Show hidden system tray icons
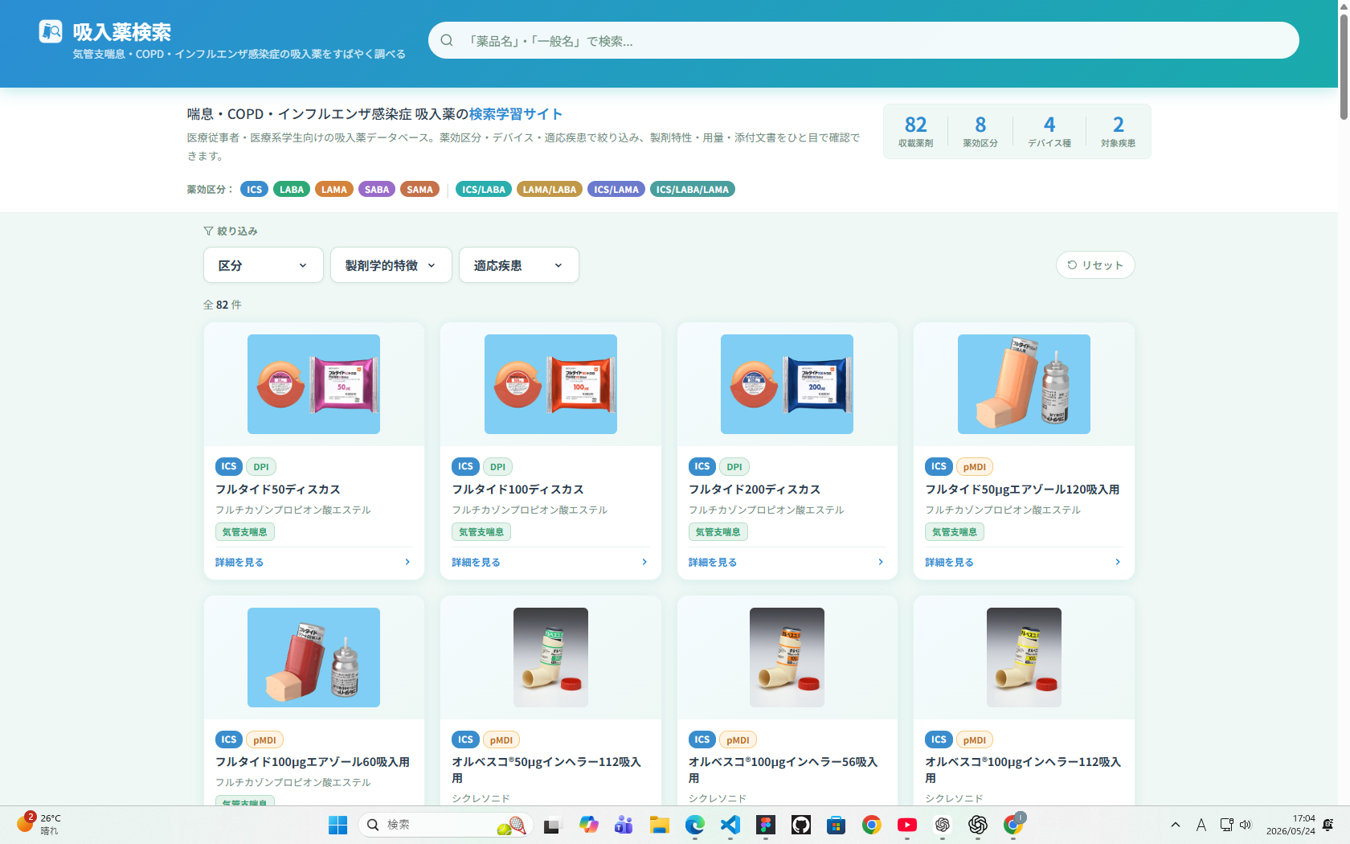 [x=1176, y=825]
